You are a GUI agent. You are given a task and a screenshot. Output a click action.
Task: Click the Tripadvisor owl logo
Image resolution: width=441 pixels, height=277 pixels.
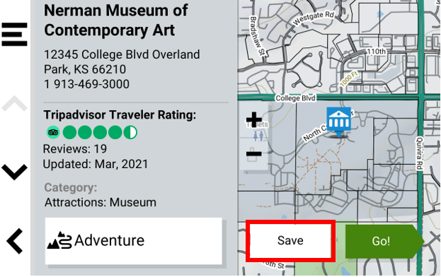pyautogui.click(x=53, y=132)
